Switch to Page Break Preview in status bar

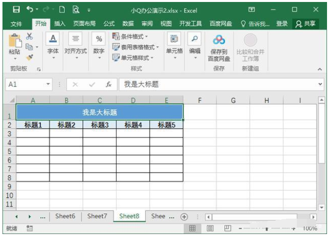(227, 228)
